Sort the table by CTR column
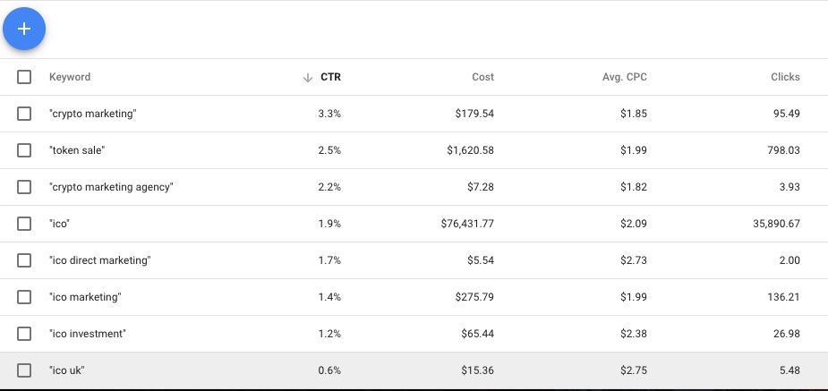 coord(330,77)
